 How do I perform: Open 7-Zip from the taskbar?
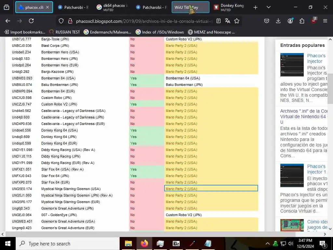(176, 243)
